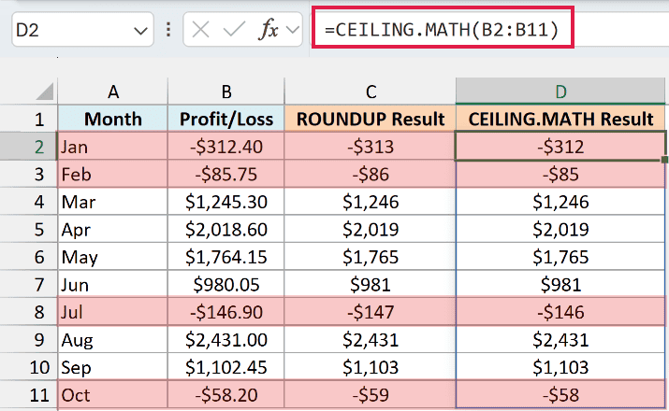669x411 pixels.
Task: Select column D header
Action: (x=560, y=92)
